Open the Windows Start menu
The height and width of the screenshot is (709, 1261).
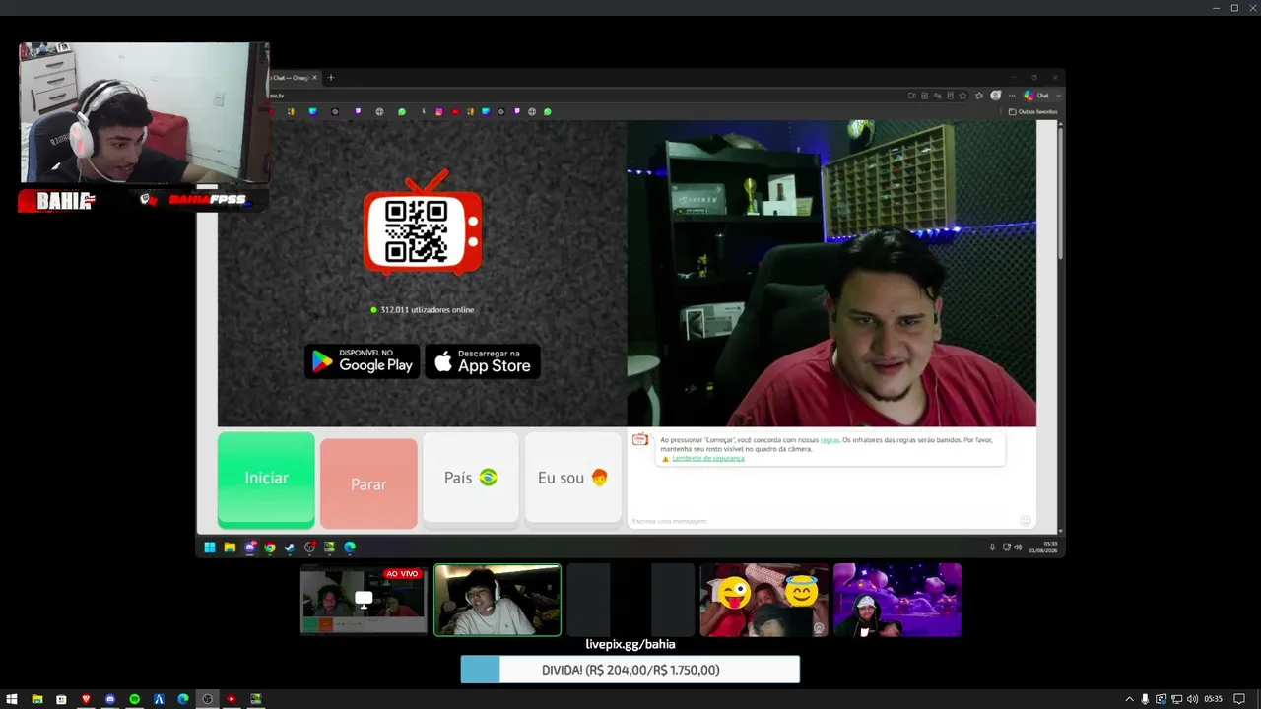click(12, 699)
